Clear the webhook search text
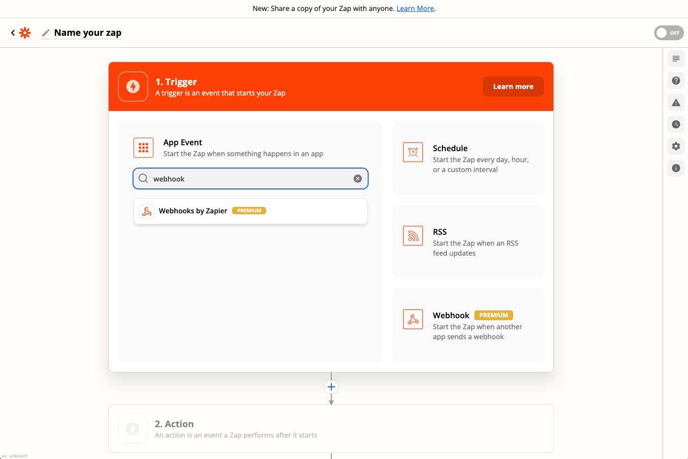688x459 pixels. pyautogui.click(x=358, y=179)
